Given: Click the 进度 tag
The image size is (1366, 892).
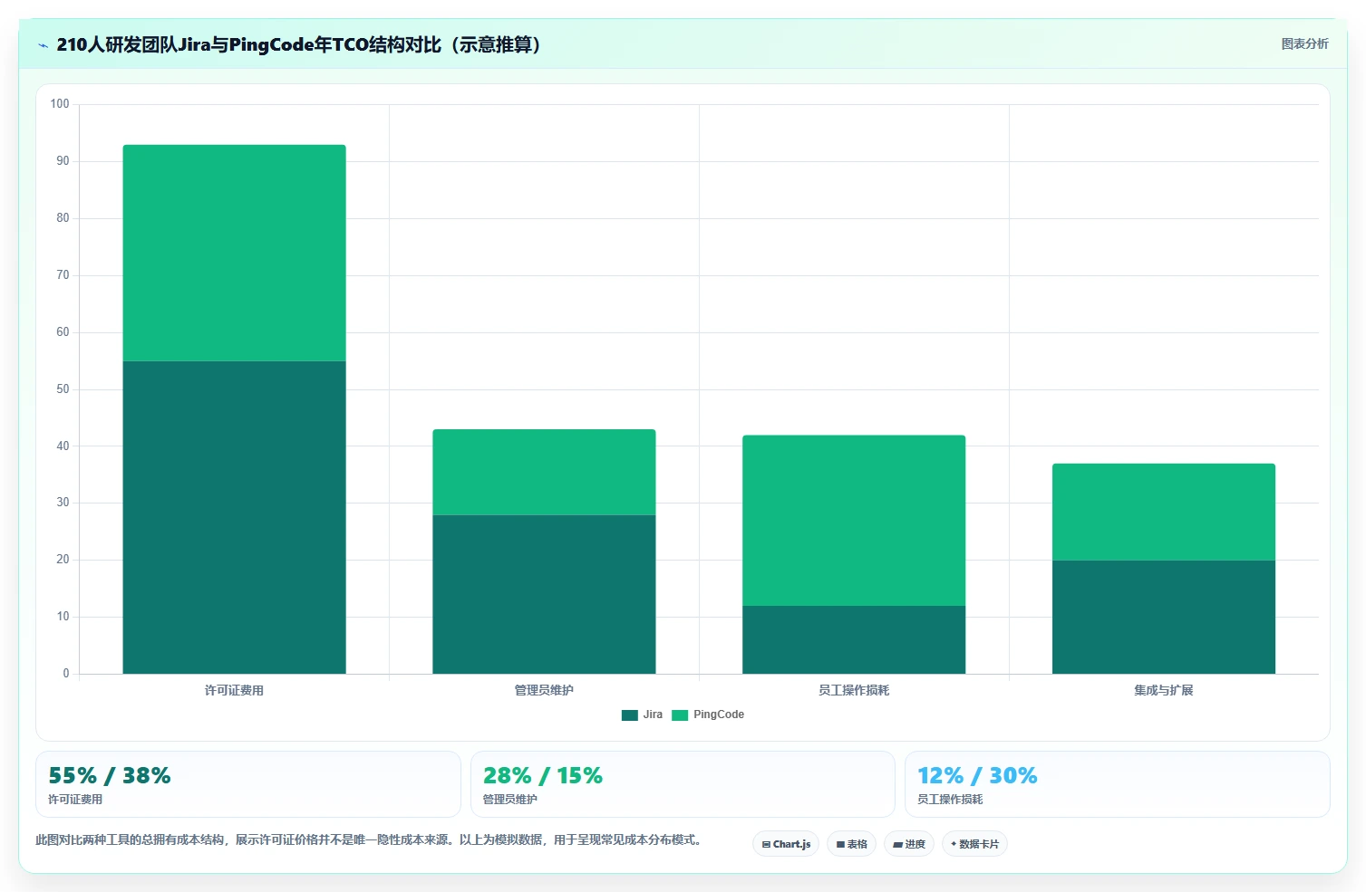Looking at the screenshot, I should pyautogui.click(x=909, y=844).
